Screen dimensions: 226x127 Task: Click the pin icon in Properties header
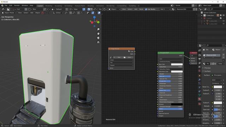(x=224, y=50)
